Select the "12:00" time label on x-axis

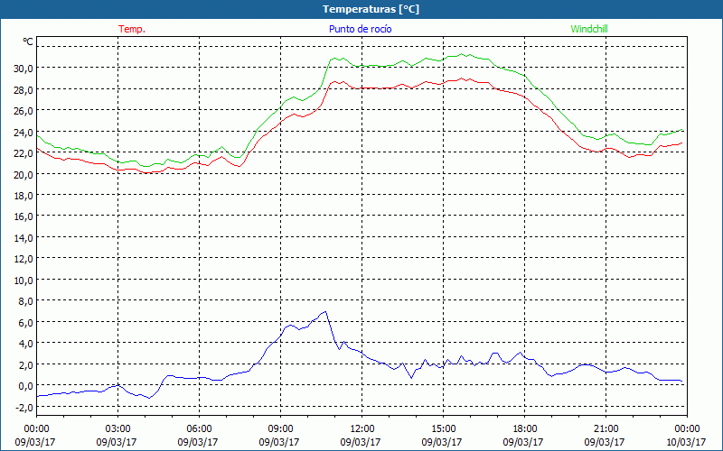click(x=361, y=429)
